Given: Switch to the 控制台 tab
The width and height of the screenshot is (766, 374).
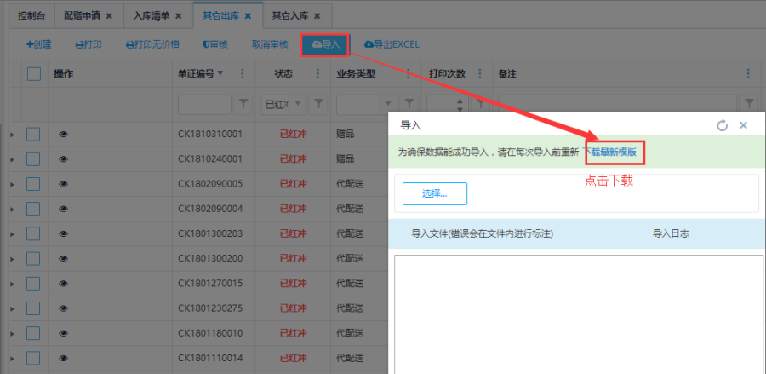Looking at the screenshot, I should pos(32,16).
